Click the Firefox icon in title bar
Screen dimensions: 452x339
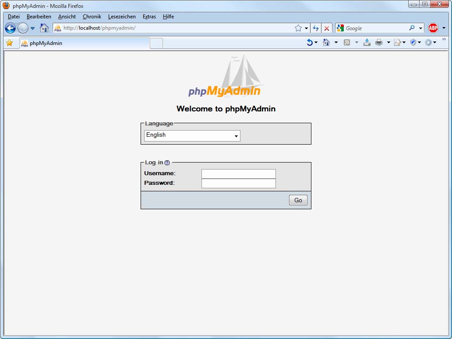point(6,6)
